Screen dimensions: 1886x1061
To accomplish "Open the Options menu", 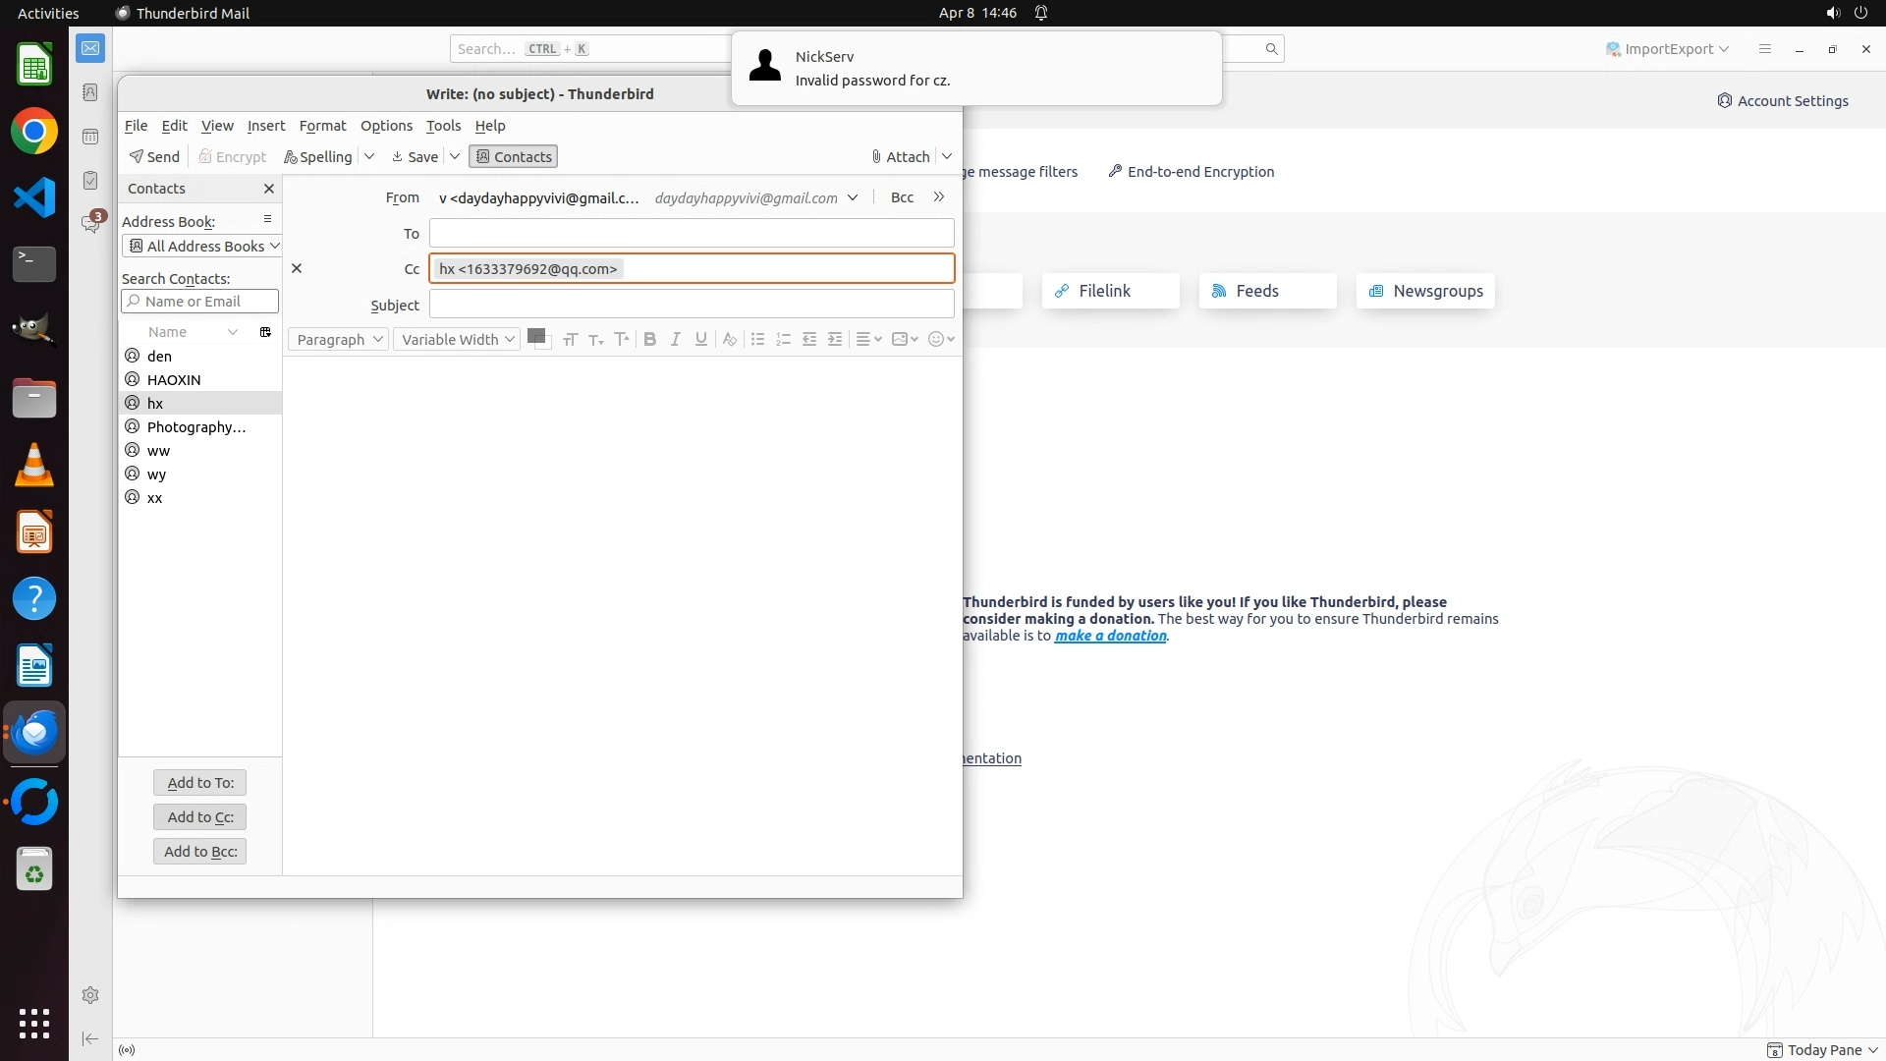I will coord(386,126).
